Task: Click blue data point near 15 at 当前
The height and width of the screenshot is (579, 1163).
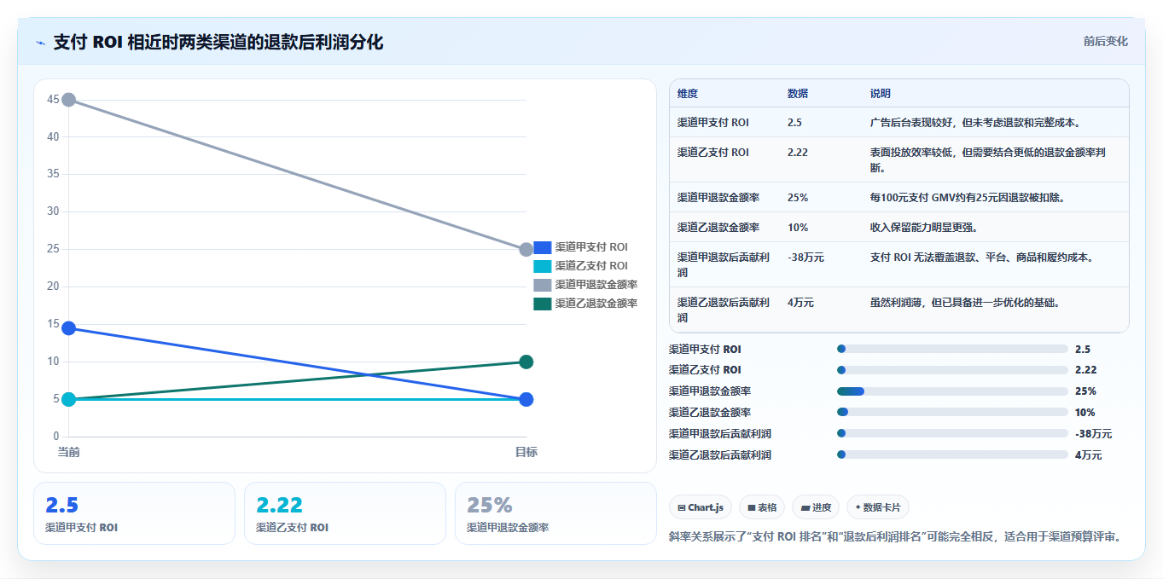Action: pyautogui.click(x=69, y=328)
